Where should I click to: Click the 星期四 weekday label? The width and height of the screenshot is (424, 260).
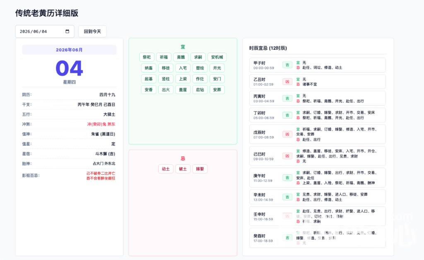point(69,82)
